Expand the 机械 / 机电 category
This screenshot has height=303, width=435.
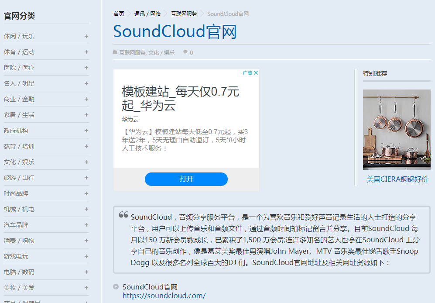(x=86, y=209)
